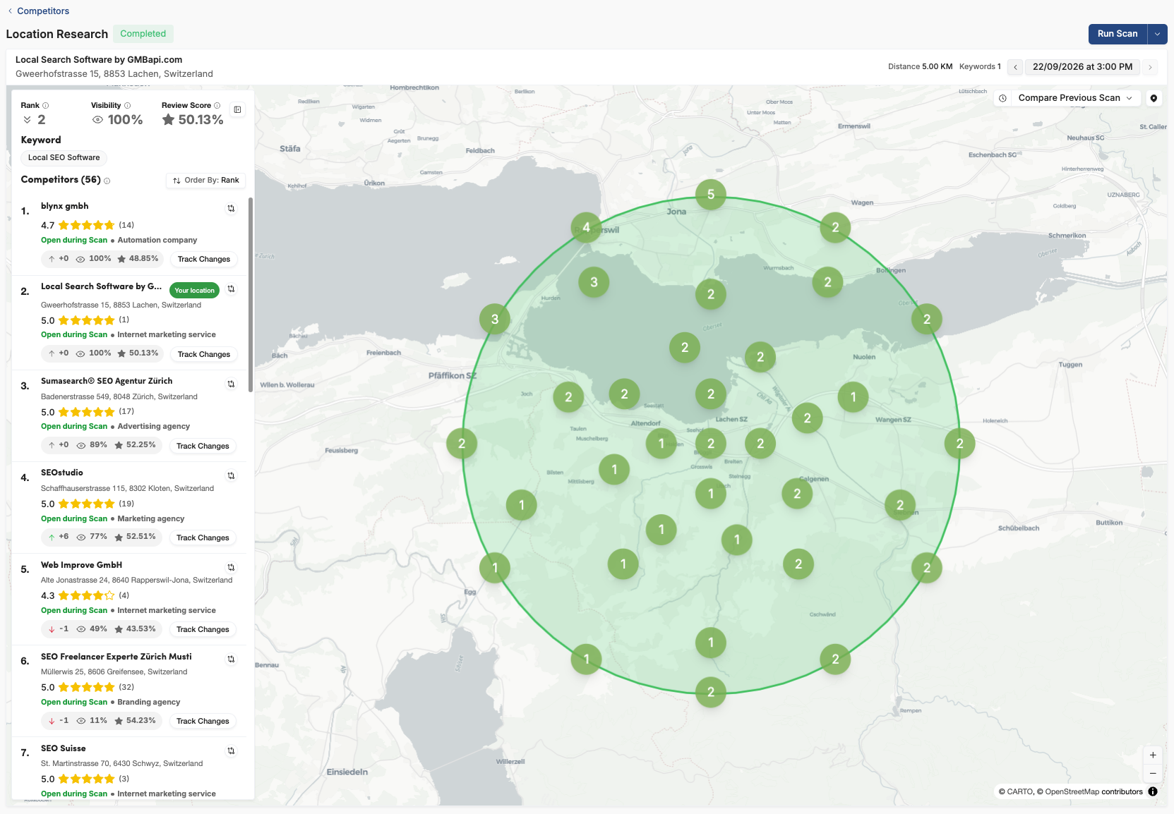Click the 100% visibility value

(125, 120)
